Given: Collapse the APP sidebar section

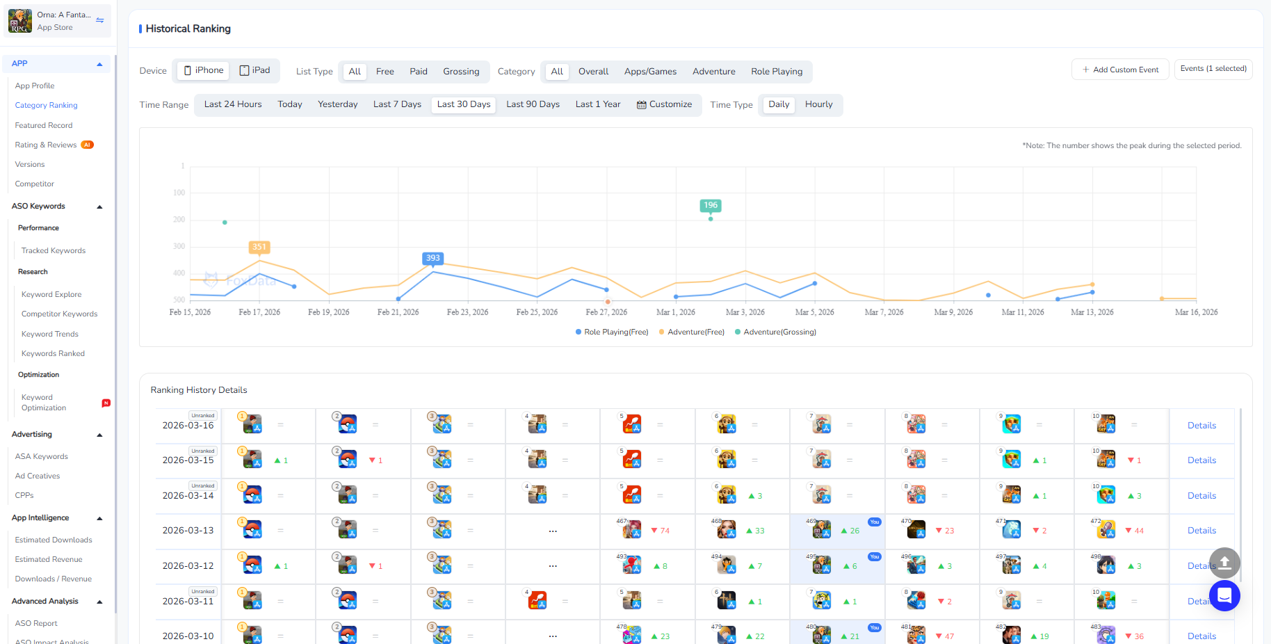Looking at the screenshot, I should (x=99, y=64).
